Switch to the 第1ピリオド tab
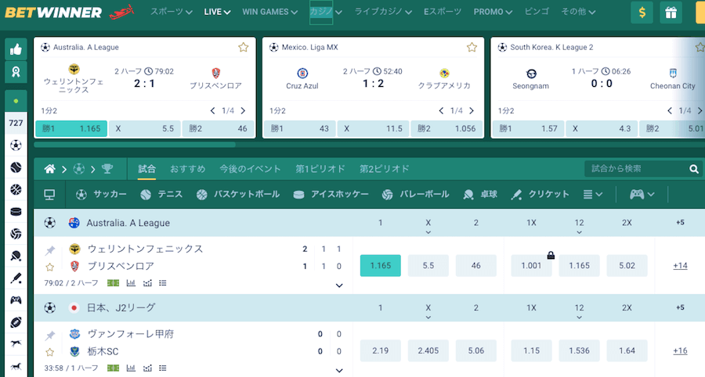Screen dimensions: 705x377 point(320,169)
